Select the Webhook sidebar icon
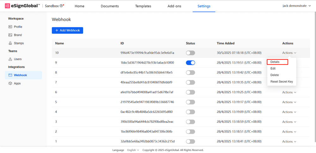 [x=10, y=75]
